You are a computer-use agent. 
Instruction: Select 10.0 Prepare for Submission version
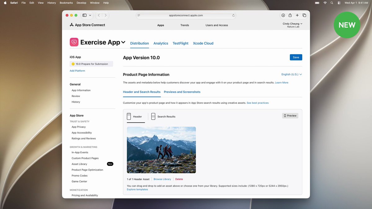coord(91,64)
